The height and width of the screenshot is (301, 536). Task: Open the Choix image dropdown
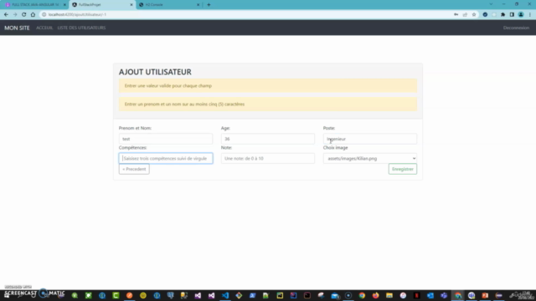tap(370, 158)
